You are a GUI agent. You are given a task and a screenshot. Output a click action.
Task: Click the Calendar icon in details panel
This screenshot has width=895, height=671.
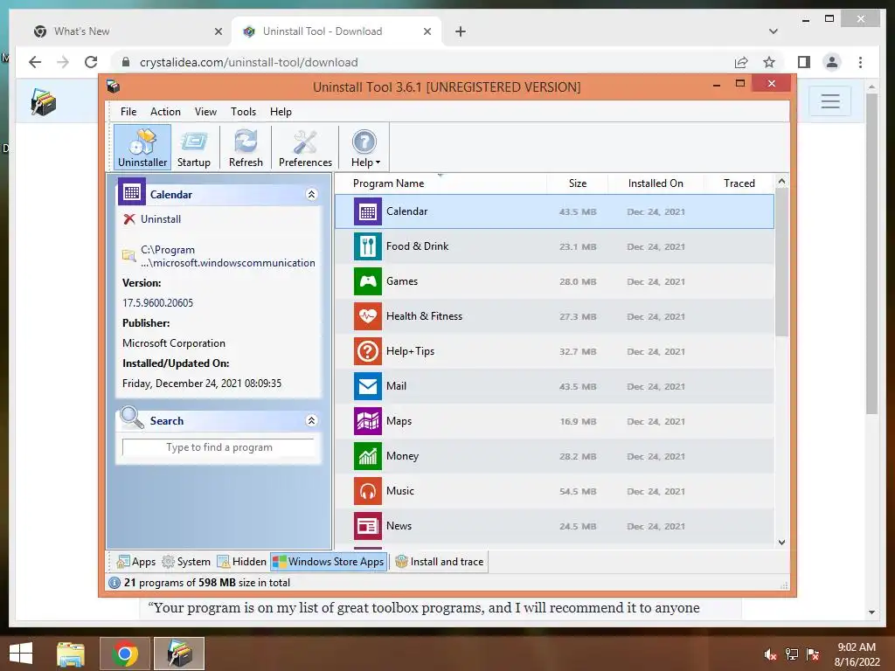coord(132,191)
